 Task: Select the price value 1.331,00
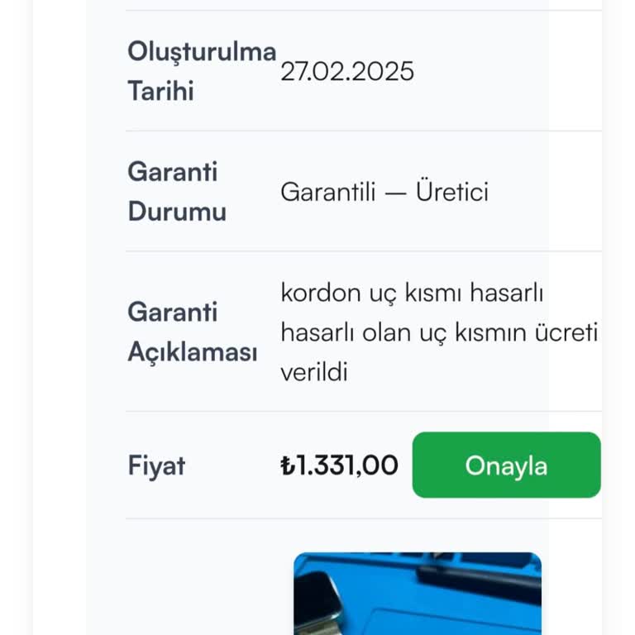point(346,466)
